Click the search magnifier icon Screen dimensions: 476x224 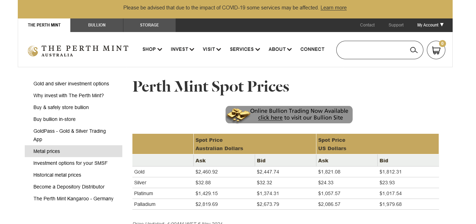click(x=414, y=50)
